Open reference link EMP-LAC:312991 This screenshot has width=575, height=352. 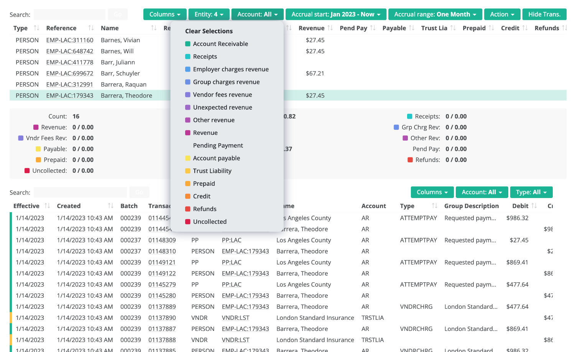click(70, 84)
